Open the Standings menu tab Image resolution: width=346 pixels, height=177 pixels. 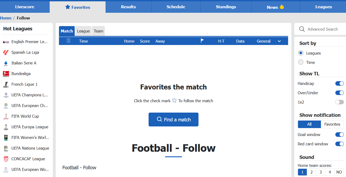click(x=226, y=7)
